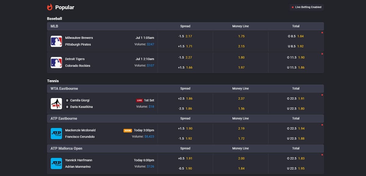This screenshot has height=176, width=366.
Task: Open the WTA Eastbourne league header
Action: tap(64, 89)
